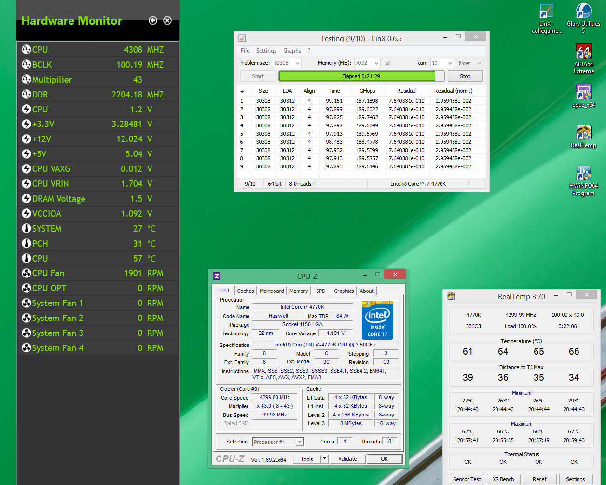Switch to the SPD tab in CPU-Z
Viewport: 606px width, 485px height.
321,291
